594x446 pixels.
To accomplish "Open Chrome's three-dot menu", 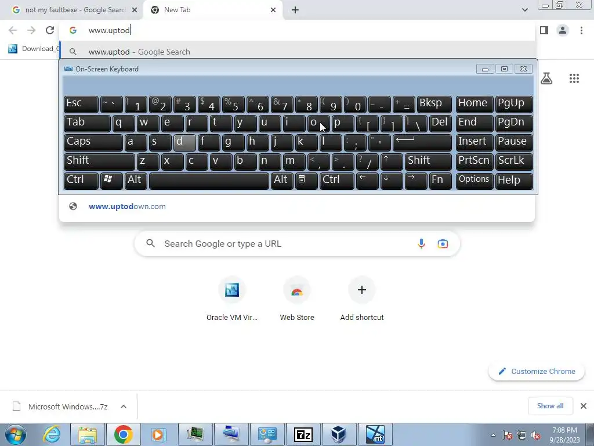I will (x=581, y=30).
